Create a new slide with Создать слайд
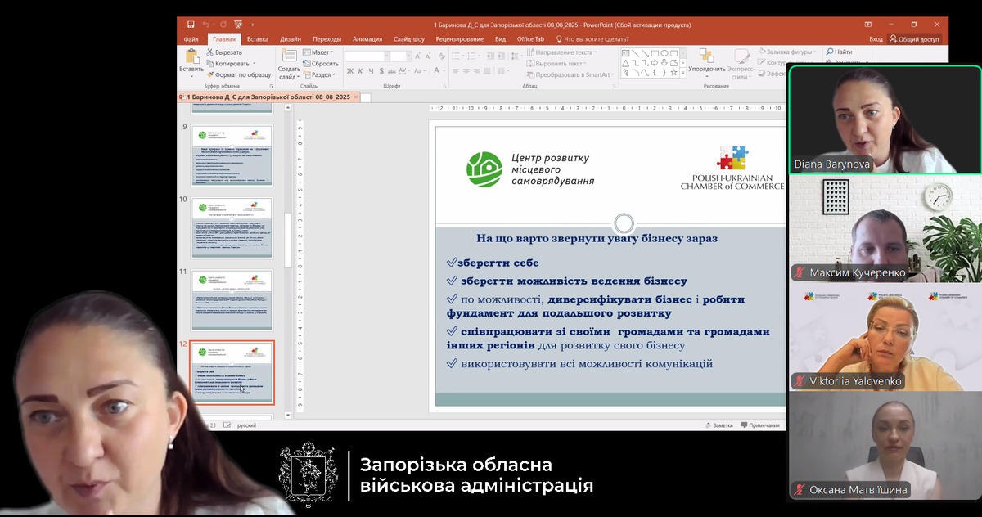This screenshot has width=982, height=517. (x=289, y=64)
